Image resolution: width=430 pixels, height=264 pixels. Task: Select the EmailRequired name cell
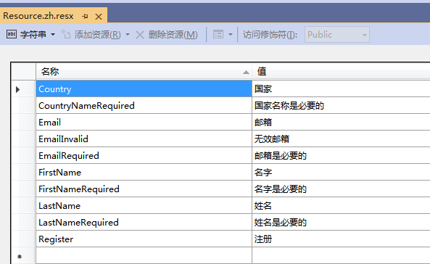[x=144, y=156]
